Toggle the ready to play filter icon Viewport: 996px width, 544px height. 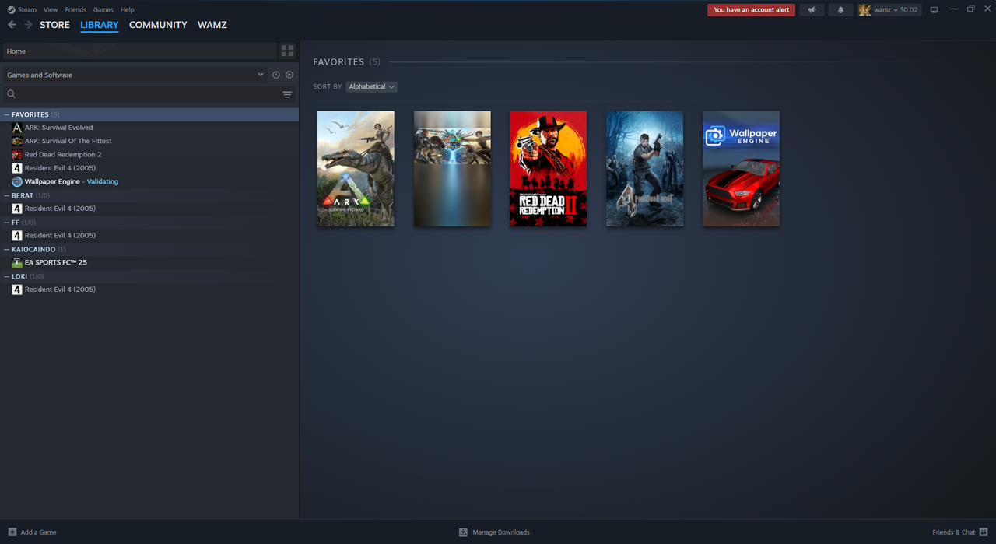pos(289,75)
